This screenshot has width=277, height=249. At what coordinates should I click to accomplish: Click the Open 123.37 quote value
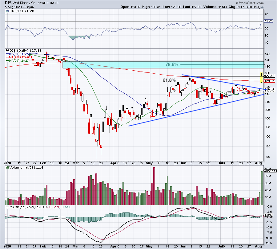[x=130, y=7]
